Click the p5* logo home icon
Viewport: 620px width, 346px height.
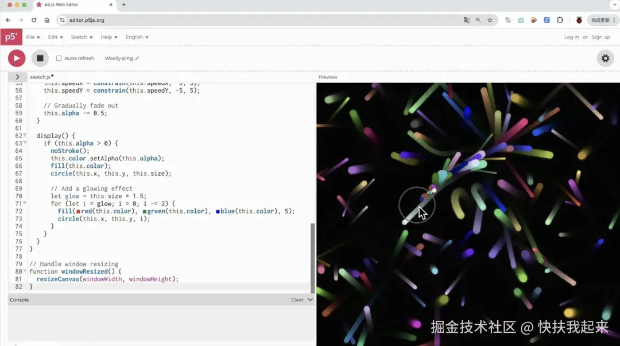point(11,37)
